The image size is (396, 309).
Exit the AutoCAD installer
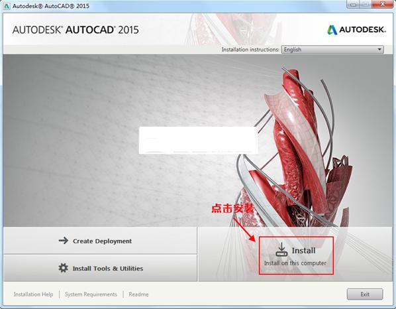pyautogui.click(x=365, y=294)
